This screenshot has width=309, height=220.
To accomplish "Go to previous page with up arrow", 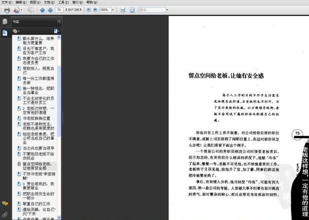I will point(42,10).
